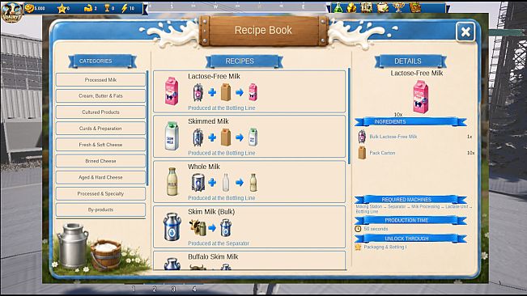Click the flexed arm strength icon
527x296 pixels.
click(x=88, y=8)
